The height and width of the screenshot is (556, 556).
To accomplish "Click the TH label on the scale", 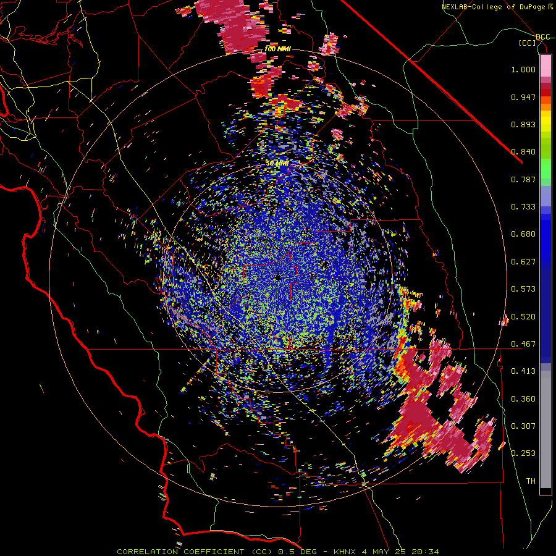I will 531,481.
